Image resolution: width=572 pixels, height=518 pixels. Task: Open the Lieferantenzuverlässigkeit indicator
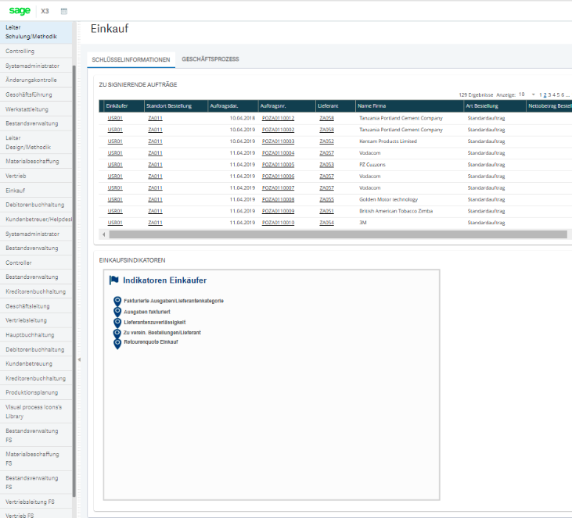point(155,323)
